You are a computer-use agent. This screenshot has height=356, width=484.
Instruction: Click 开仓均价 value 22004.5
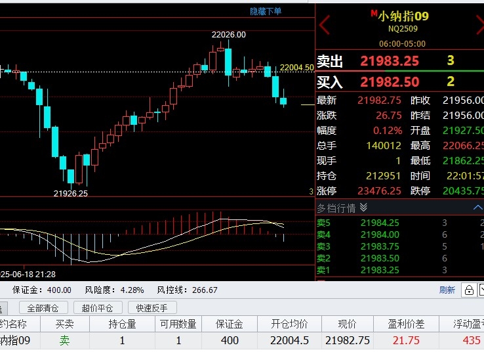click(289, 340)
